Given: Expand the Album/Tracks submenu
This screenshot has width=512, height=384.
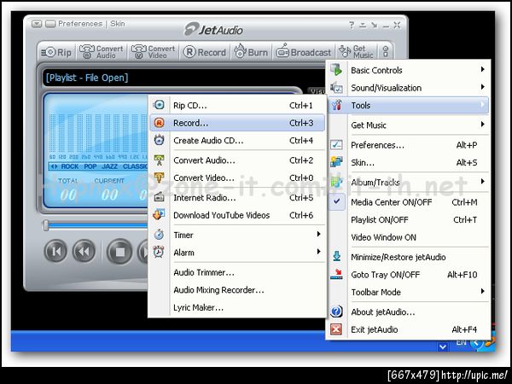Looking at the screenshot, I should point(483,182).
